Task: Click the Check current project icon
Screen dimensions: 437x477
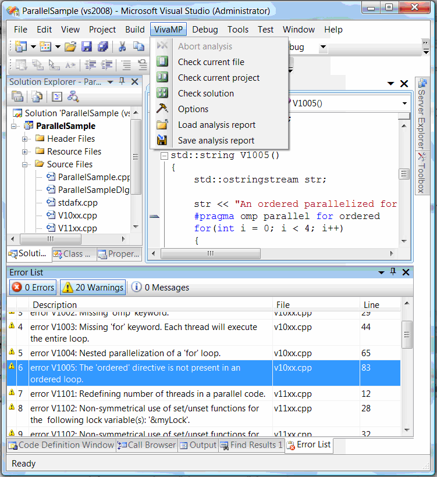Action: pyautogui.click(x=162, y=77)
